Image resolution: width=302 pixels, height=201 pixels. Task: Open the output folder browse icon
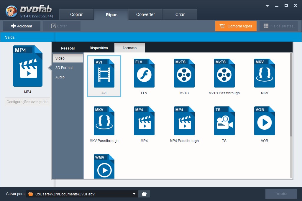(144, 194)
